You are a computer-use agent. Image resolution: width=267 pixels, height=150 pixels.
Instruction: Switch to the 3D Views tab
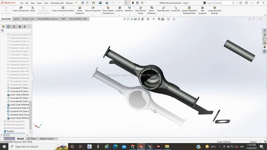click(32, 139)
